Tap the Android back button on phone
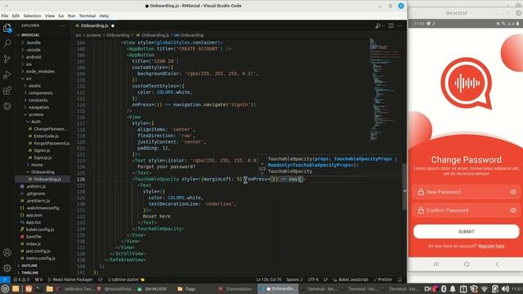Screen dimensions: 523x294 (x=497, y=264)
